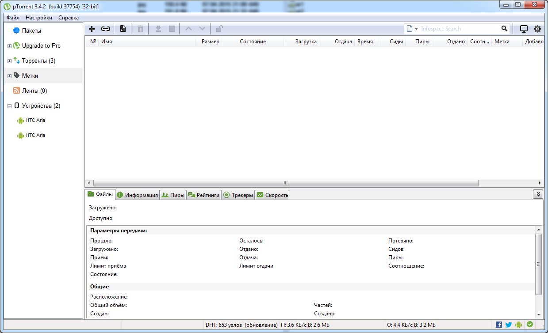Screen dimensions: 548x333
Task: Open the Настройки menu
Action: click(39, 18)
